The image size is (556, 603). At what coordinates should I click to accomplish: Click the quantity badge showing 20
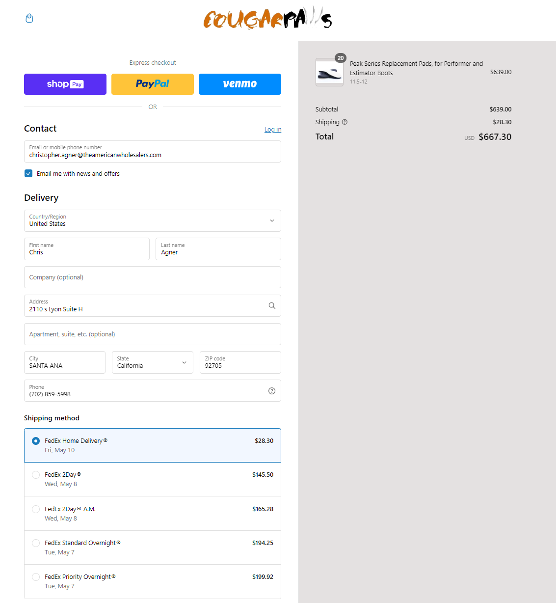pyautogui.click(x=341, y=58)
